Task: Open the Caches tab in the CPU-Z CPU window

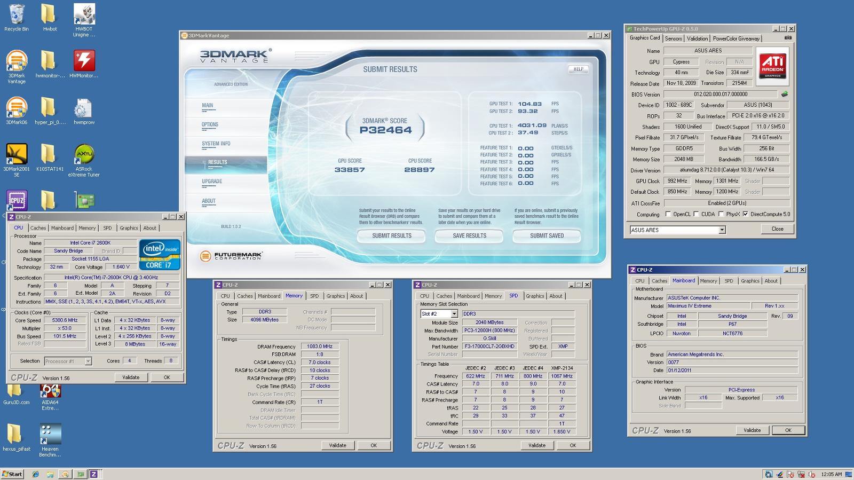Action: [x=38, y=228]
